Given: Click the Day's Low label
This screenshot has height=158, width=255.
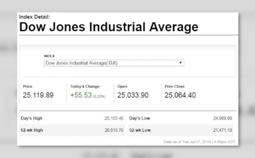Looking at the screenshot, I should [140, 118].
